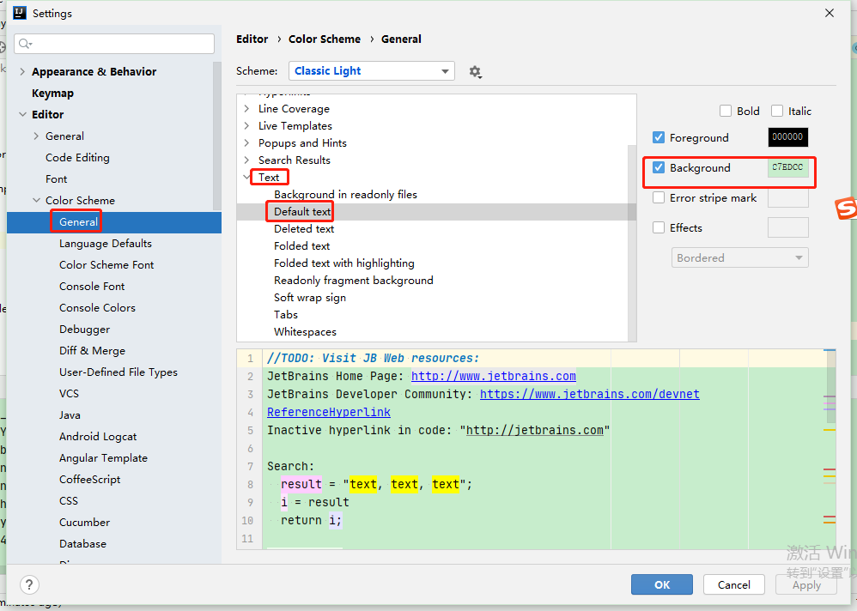This screenshot has height=611, width=857.
Task: Open the scheme gear options menu
Action: pos(475,71)
